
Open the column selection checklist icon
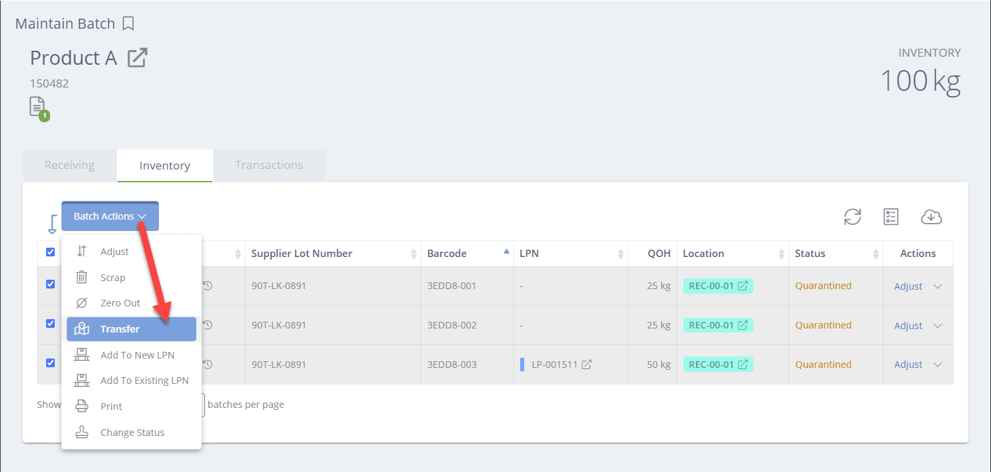coord(891,217)
